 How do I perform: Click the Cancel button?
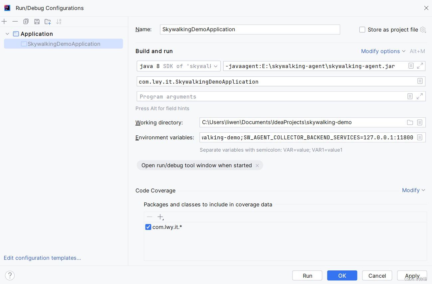click(x=377, y=276)
